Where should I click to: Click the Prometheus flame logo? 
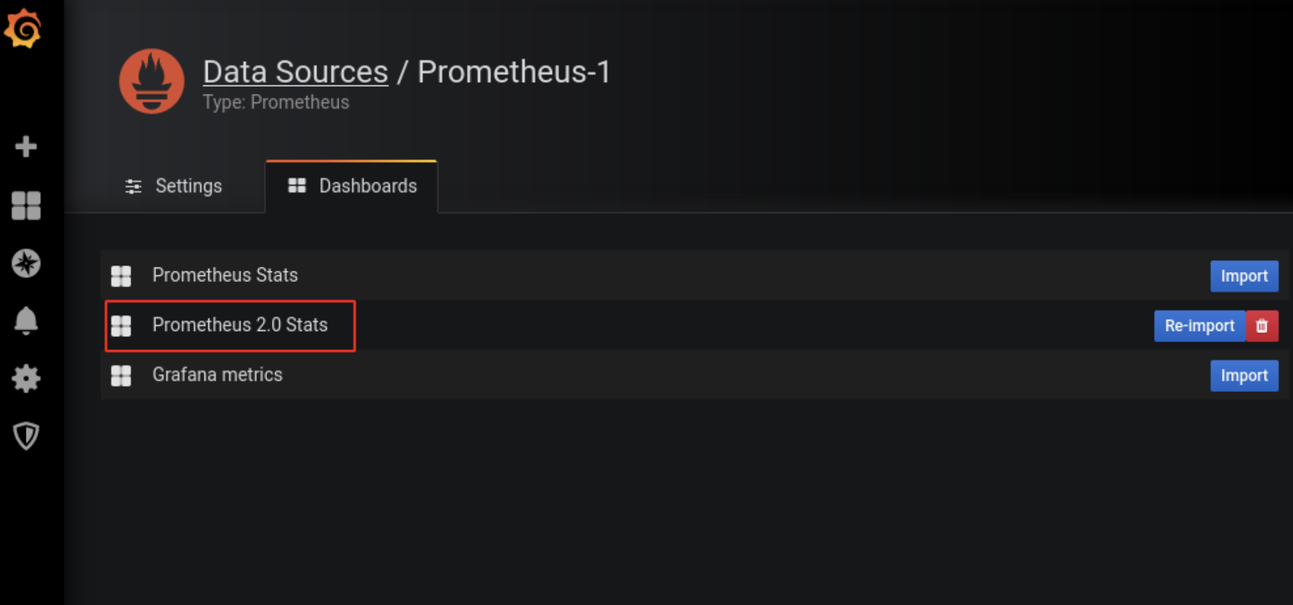[152, 81]
